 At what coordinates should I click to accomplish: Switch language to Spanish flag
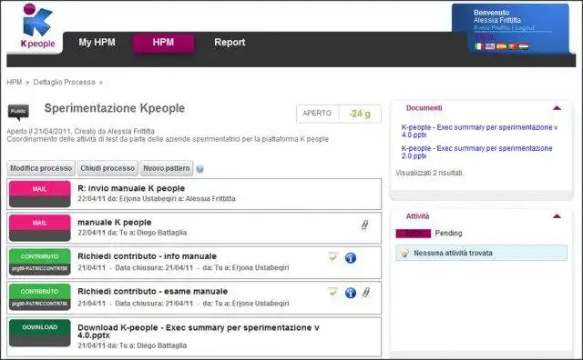click(x=502, y=46)
